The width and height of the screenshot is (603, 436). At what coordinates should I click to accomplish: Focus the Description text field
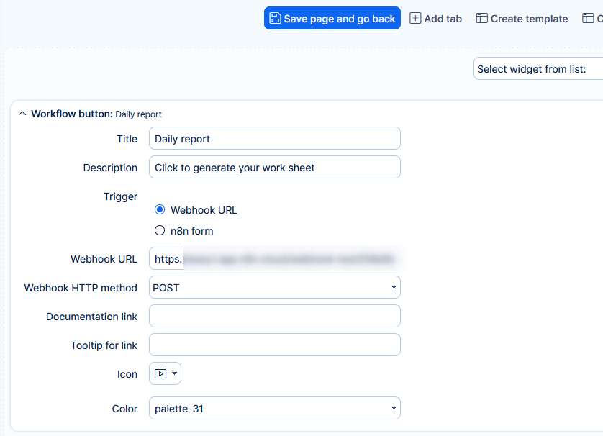point(274,168)
